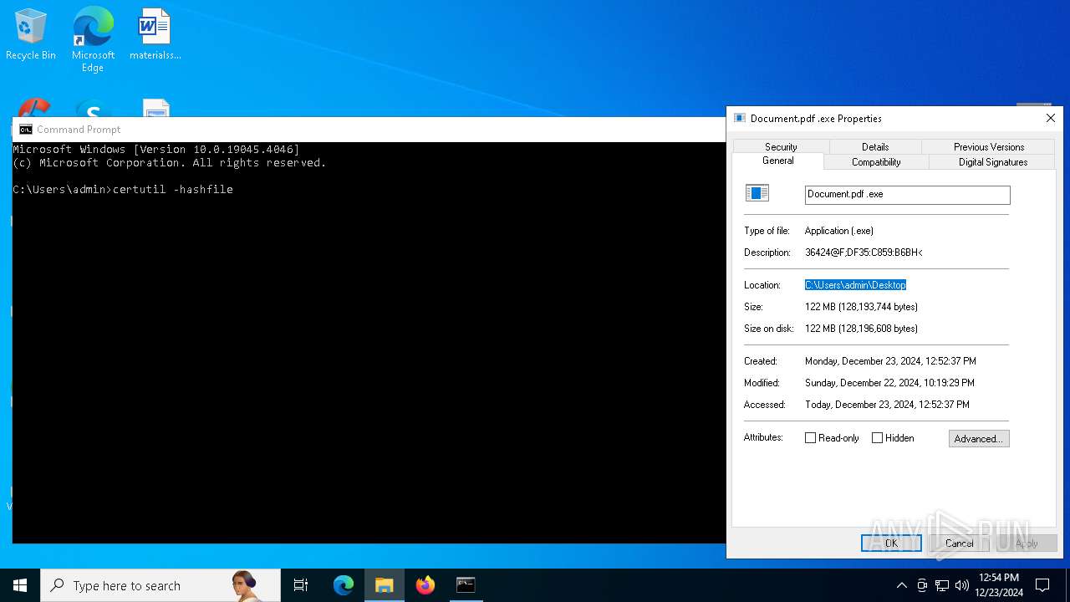Screen dimensions: 1070x602
Task: Click the Description value text
Action: click(864, 253)
